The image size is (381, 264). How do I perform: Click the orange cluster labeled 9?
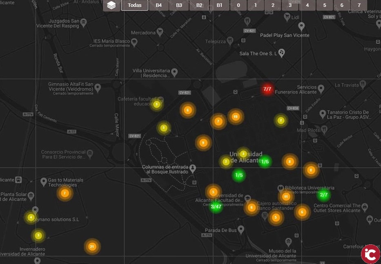pos(203,143)
